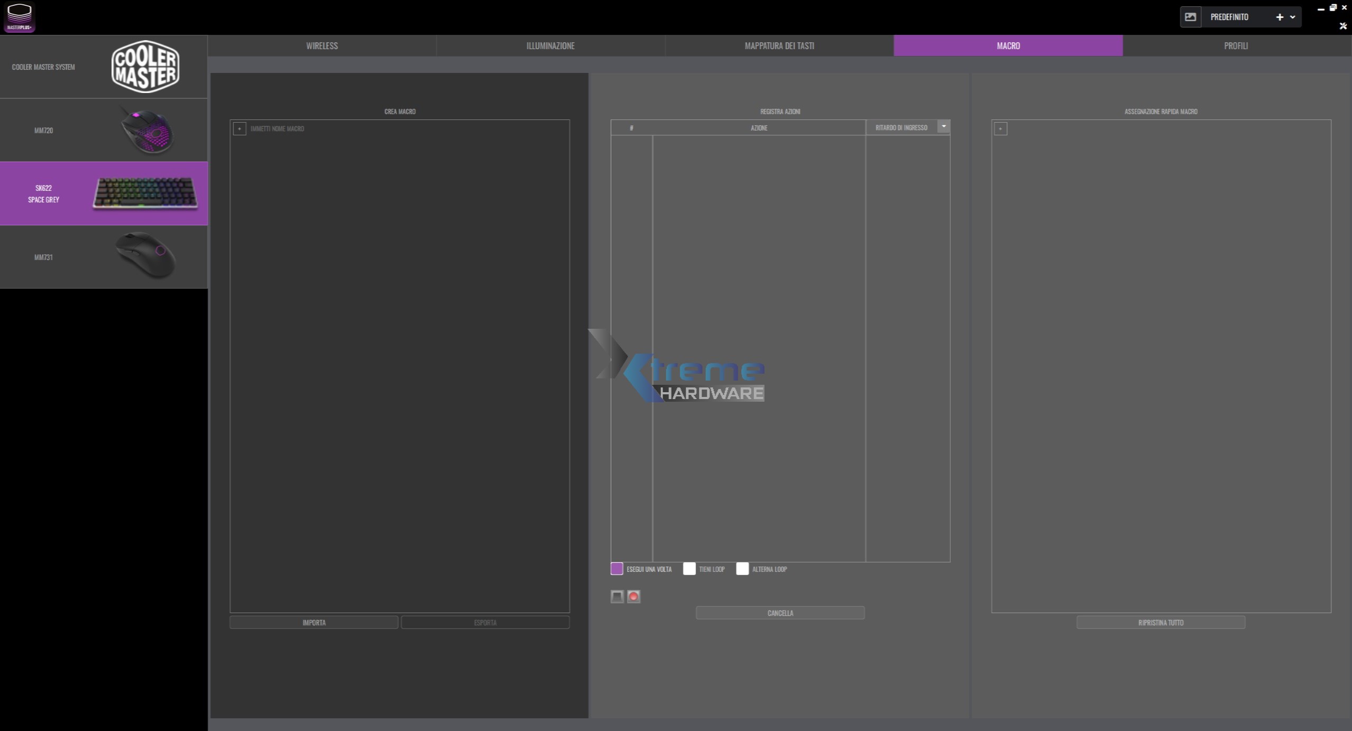Switch to the Illuminazione tab

(550, 46)
